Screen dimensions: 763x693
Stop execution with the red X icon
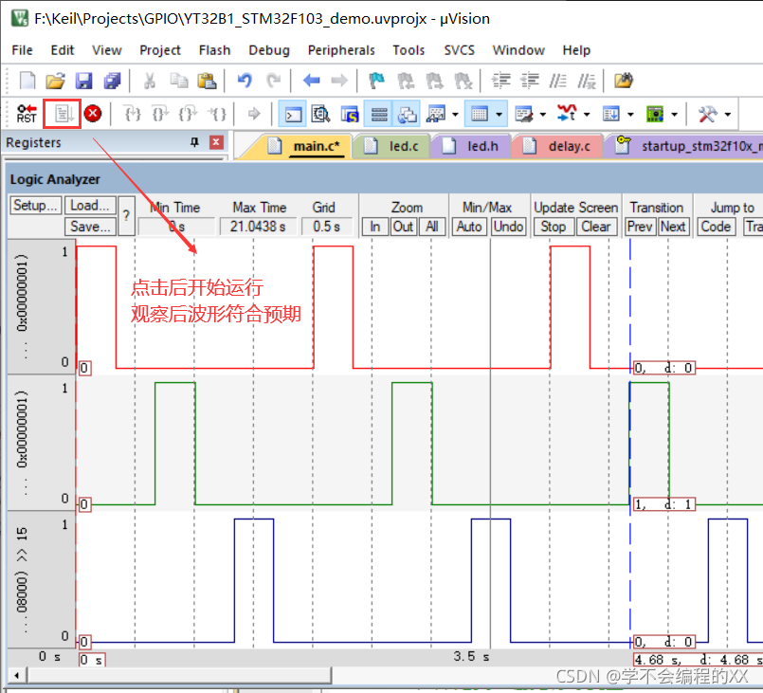coord(93,114)
